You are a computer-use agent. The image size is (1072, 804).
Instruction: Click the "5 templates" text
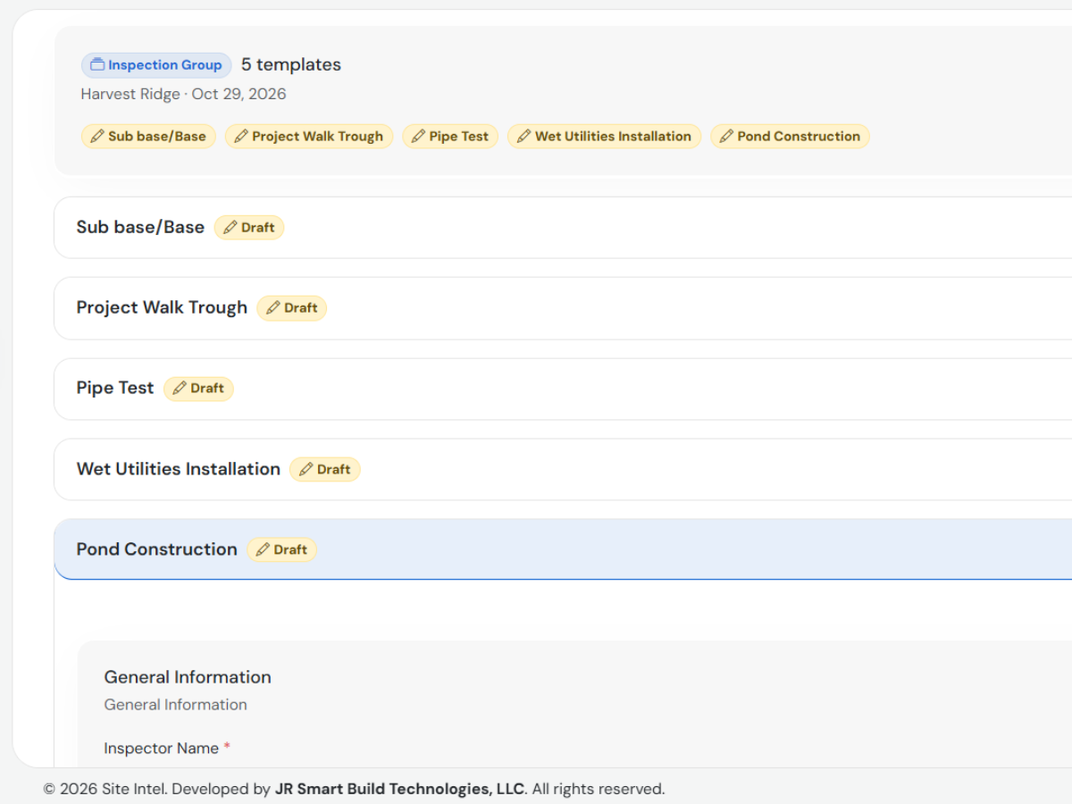tap(291, 65)
